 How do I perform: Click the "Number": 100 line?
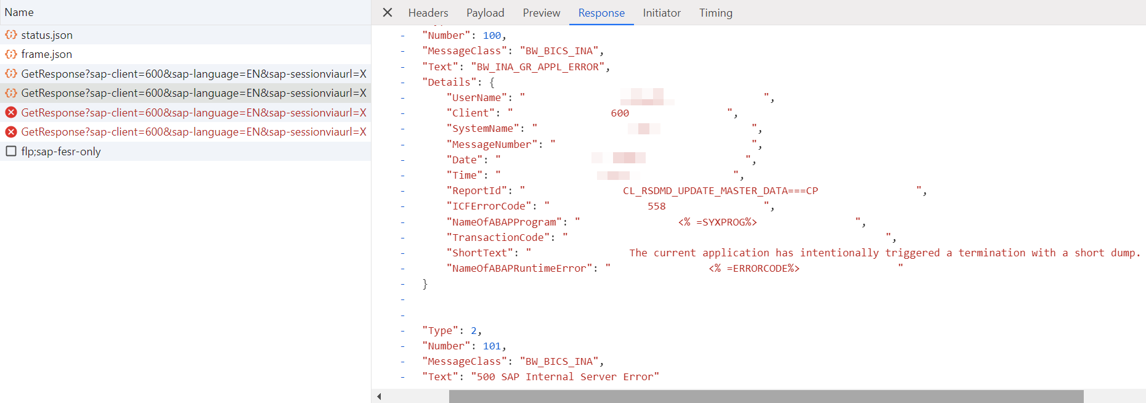click(x=464, y=36)
